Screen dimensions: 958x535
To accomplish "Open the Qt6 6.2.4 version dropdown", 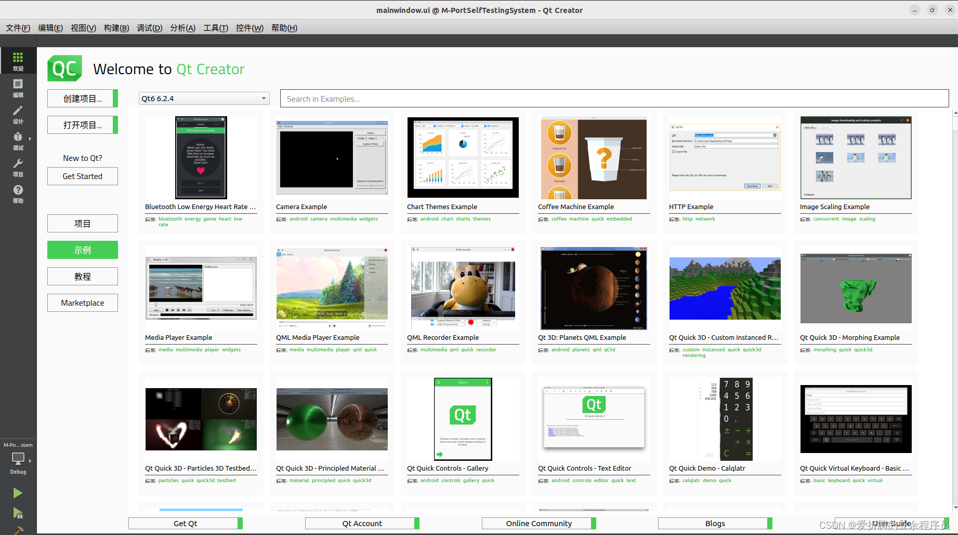I will point(204,99).
